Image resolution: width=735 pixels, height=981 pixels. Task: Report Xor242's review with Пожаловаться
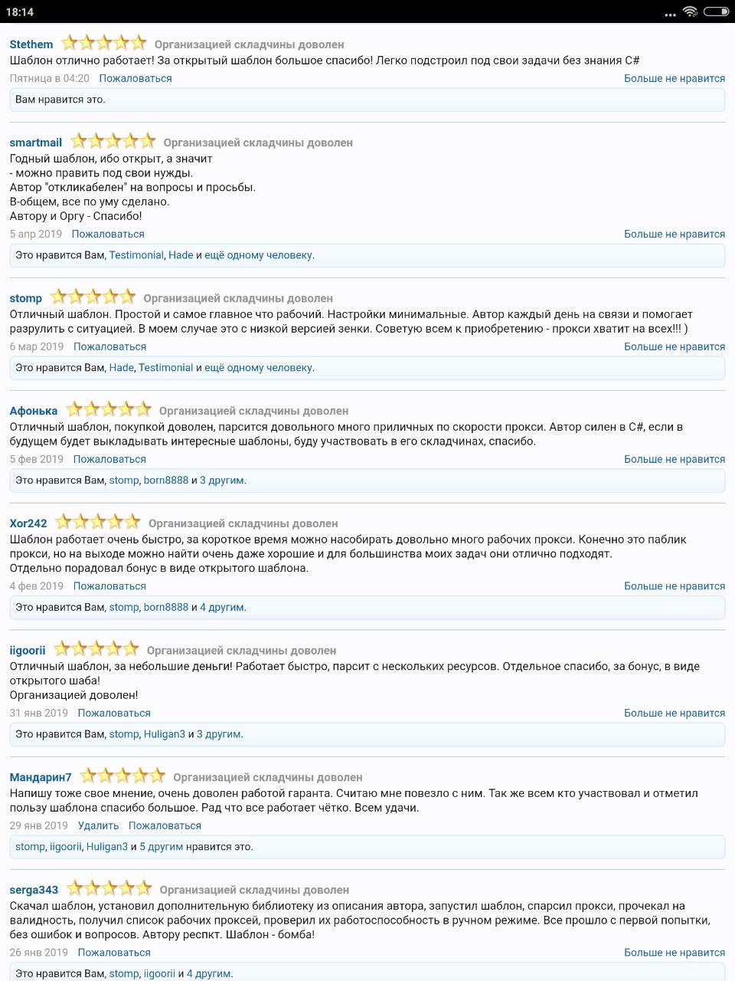pos(109,586)
